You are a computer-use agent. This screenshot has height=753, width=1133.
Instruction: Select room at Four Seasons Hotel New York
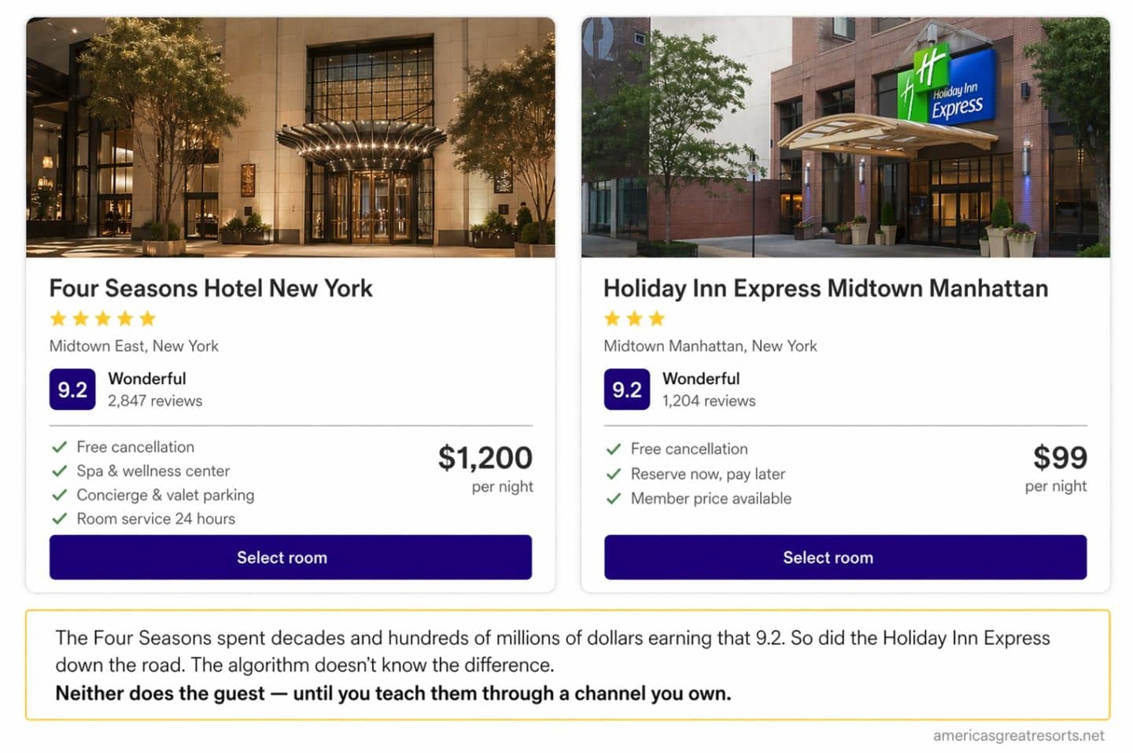point(290,557)
